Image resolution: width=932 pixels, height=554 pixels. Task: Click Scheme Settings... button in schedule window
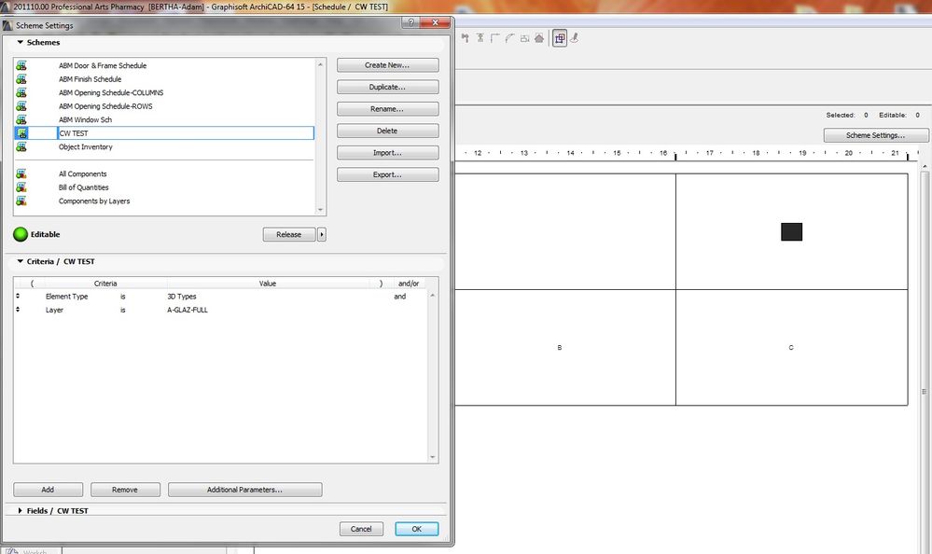click(875, 135)
